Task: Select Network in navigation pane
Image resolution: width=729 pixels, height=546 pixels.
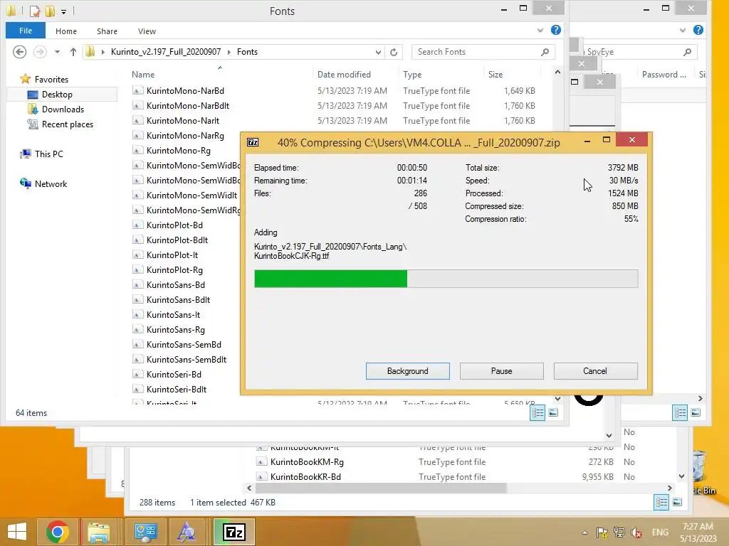Action: (51, 183)
